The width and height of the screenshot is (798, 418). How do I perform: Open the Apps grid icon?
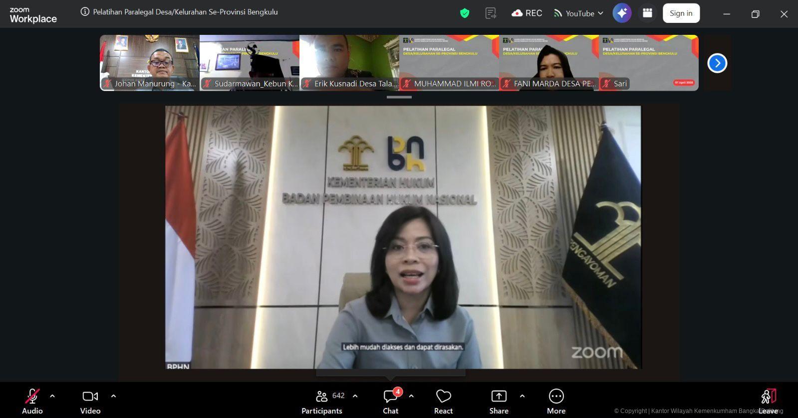647,13
